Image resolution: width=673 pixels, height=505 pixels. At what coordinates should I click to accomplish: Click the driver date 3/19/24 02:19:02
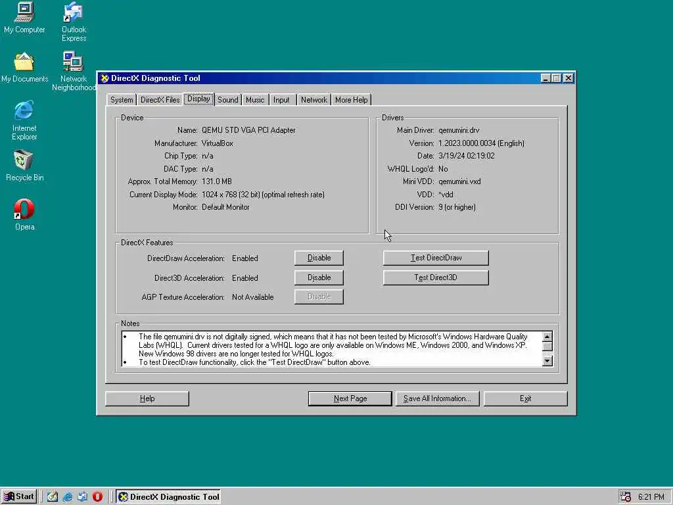click(x=467, y=156)
